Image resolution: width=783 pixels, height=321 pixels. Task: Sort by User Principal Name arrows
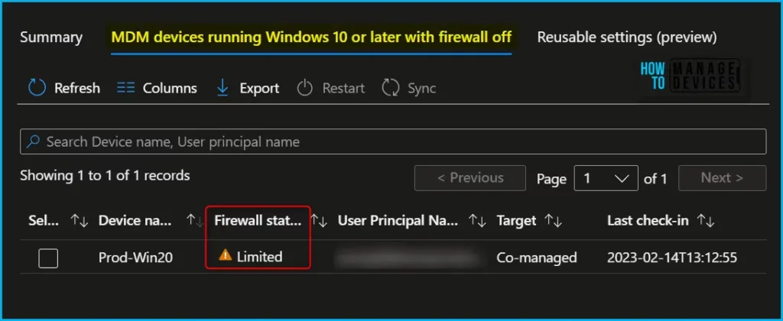tap(476, 221)
